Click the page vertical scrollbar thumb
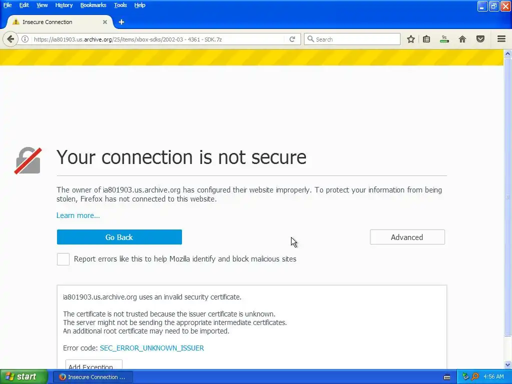 [x=507, y=197]
